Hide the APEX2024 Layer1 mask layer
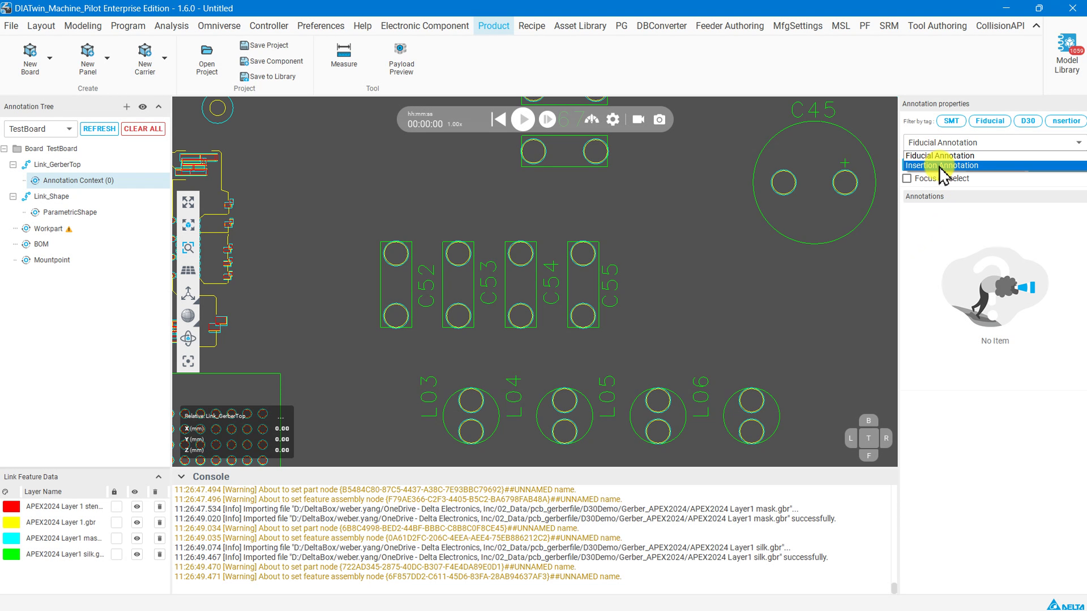This screenshot has width=1087, height=611. pos(136,539)
